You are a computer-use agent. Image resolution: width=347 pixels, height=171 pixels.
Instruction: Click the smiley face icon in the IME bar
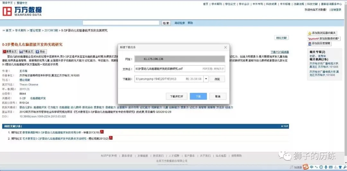point(321,167)
